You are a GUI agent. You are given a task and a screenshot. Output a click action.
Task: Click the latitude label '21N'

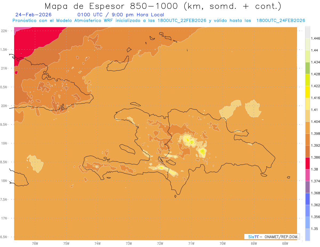(4, 68)
